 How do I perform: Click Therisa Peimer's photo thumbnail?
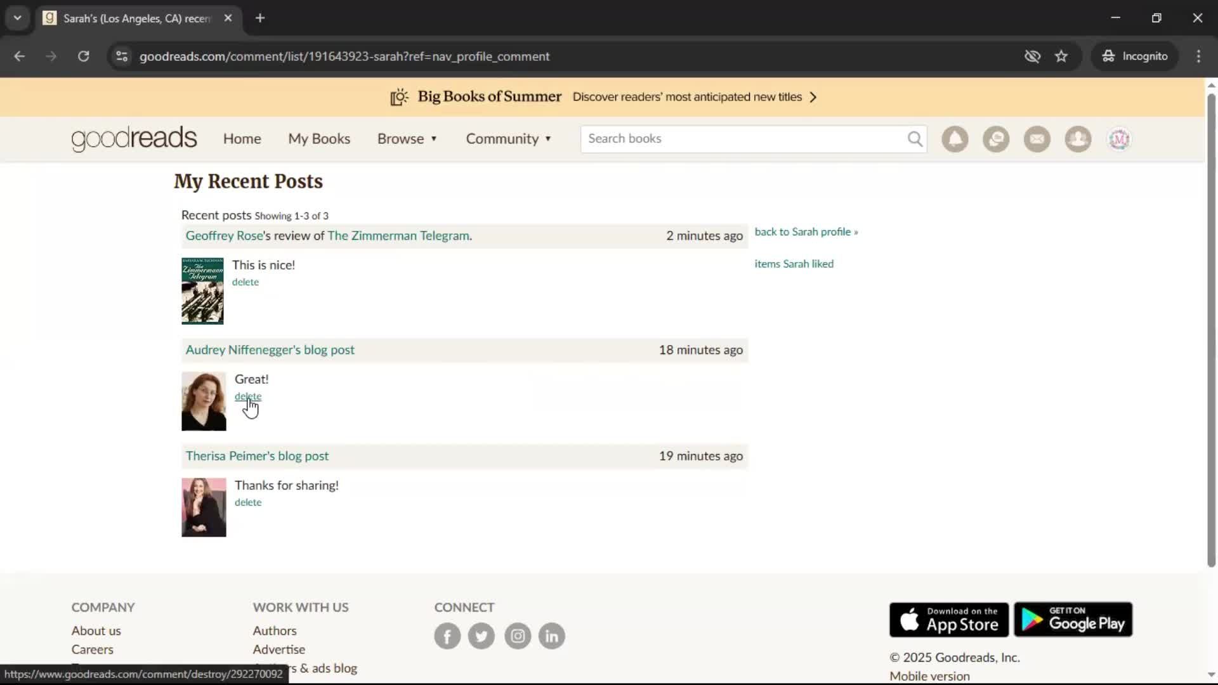(x=204, y=507)
